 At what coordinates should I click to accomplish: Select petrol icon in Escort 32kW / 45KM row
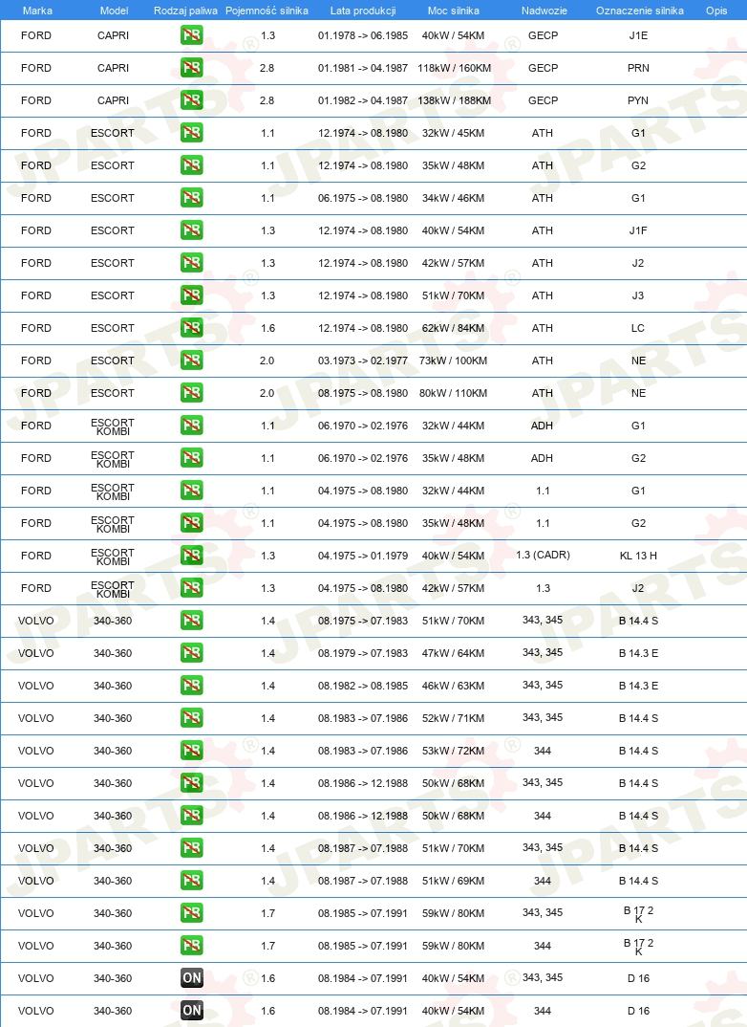pyautogui.click(x=192, y=133)
